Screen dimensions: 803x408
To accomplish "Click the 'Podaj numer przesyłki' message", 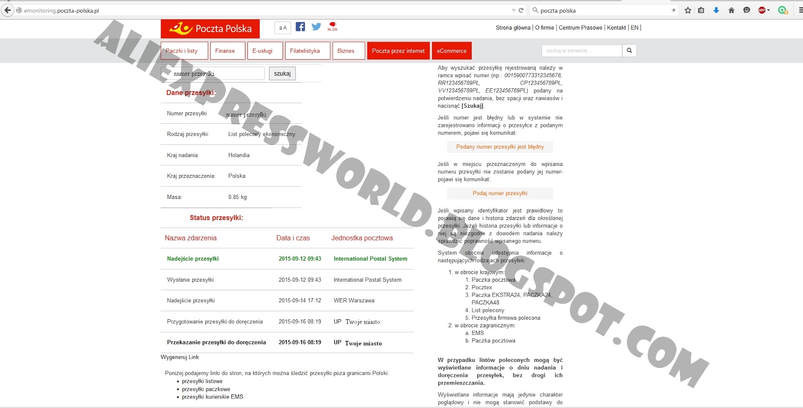I will [500, 193].
